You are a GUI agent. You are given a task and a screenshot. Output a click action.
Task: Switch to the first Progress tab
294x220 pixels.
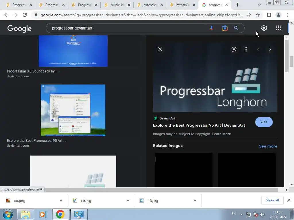point(19,5)
